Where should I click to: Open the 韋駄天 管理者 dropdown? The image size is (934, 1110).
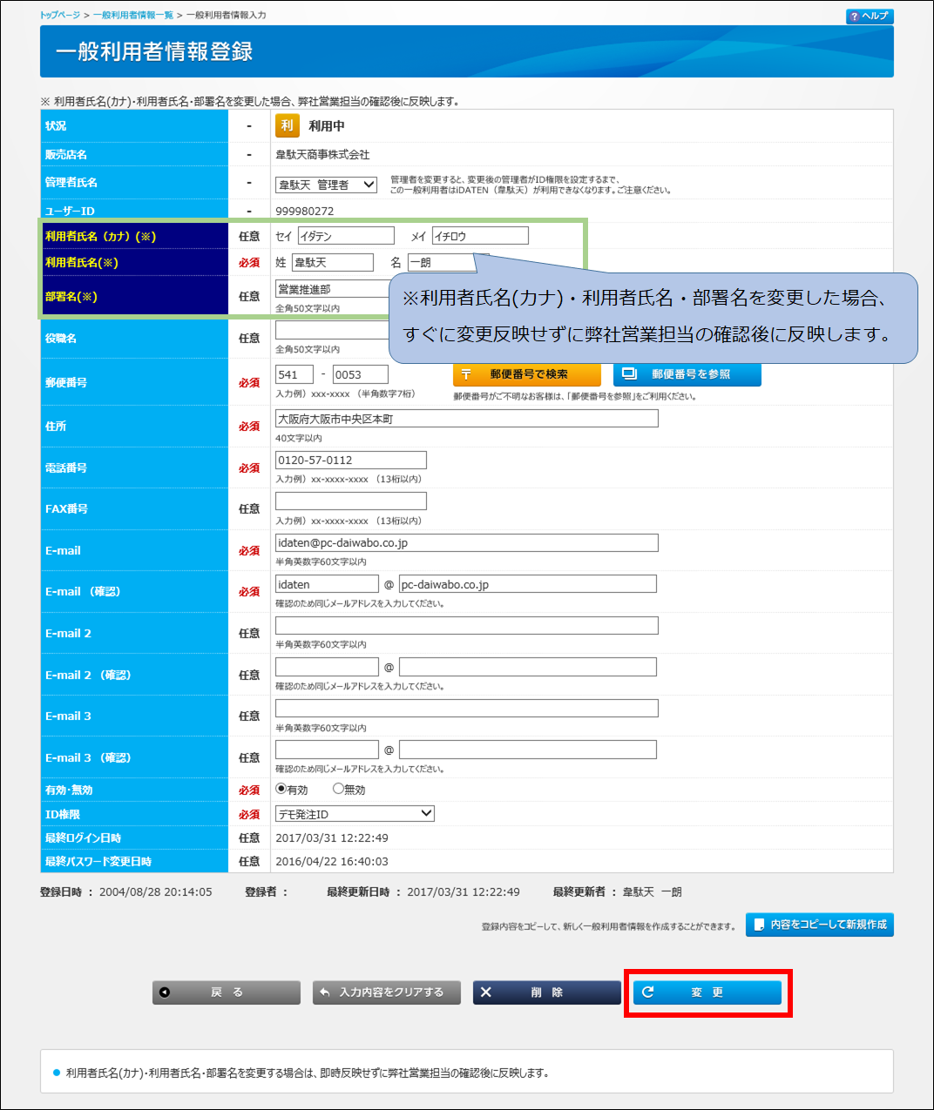326,185
